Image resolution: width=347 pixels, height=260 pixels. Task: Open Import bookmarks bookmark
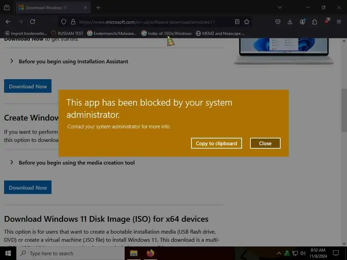click(26, 34)
